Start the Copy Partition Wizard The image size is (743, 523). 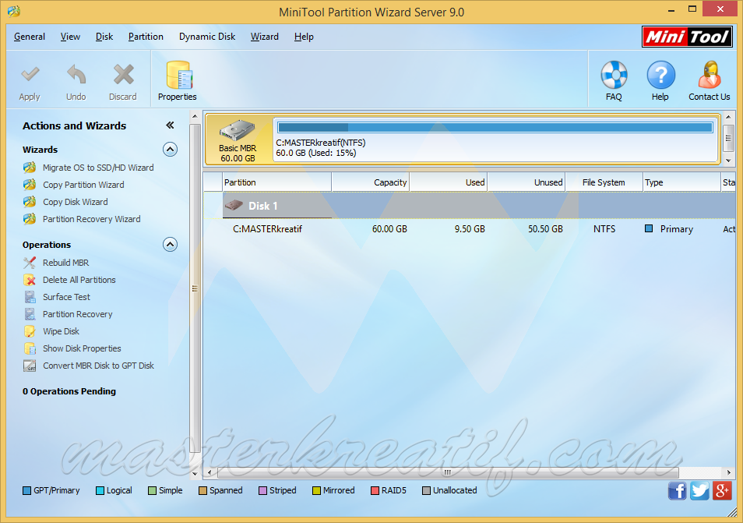[83, 185]
